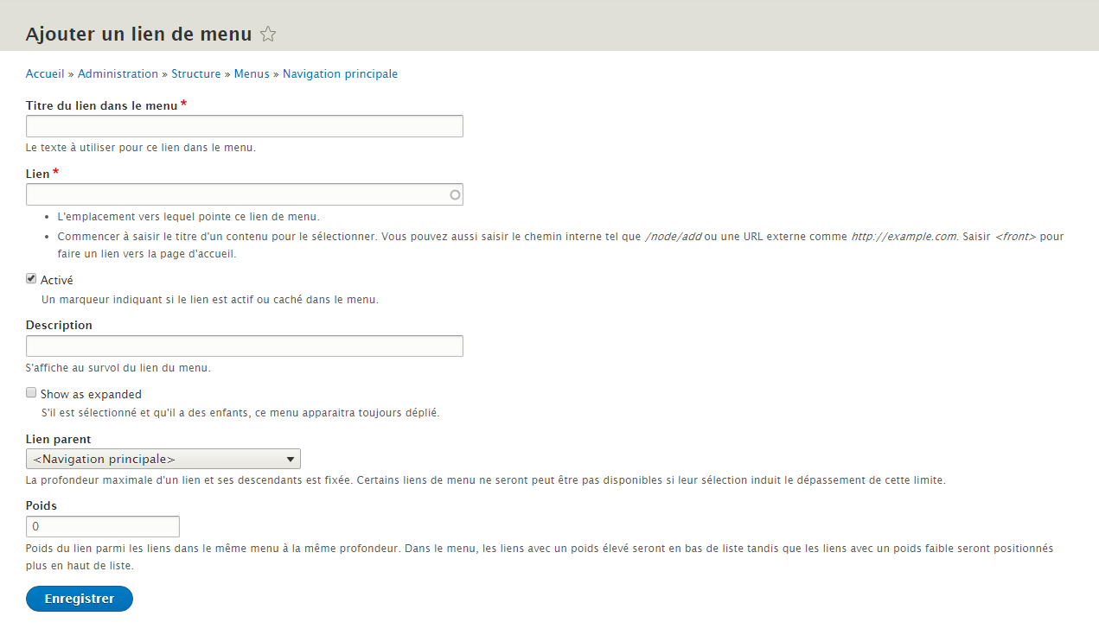Navigate to Structure breadcrumb link
1099x635 pixels.
pos(195,74)
